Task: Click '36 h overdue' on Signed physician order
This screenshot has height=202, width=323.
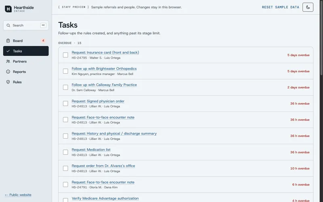Action: 300,103
